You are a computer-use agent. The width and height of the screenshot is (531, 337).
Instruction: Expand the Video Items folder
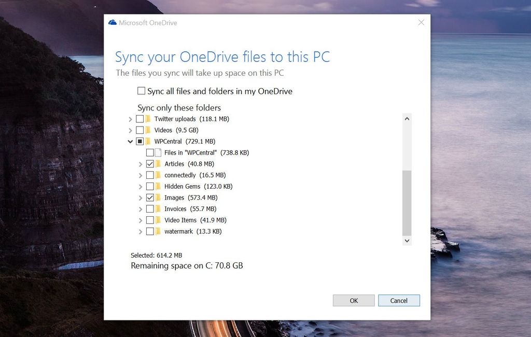click(140, 220)
